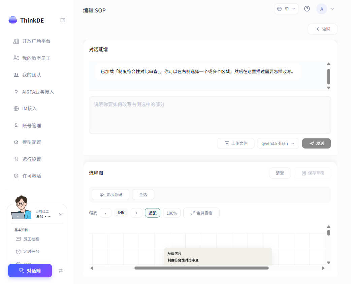This screenshot has width=351, height=284.
Task: Click flowchart vertical scroll up arrow
Action: click(x=328, y=227)
